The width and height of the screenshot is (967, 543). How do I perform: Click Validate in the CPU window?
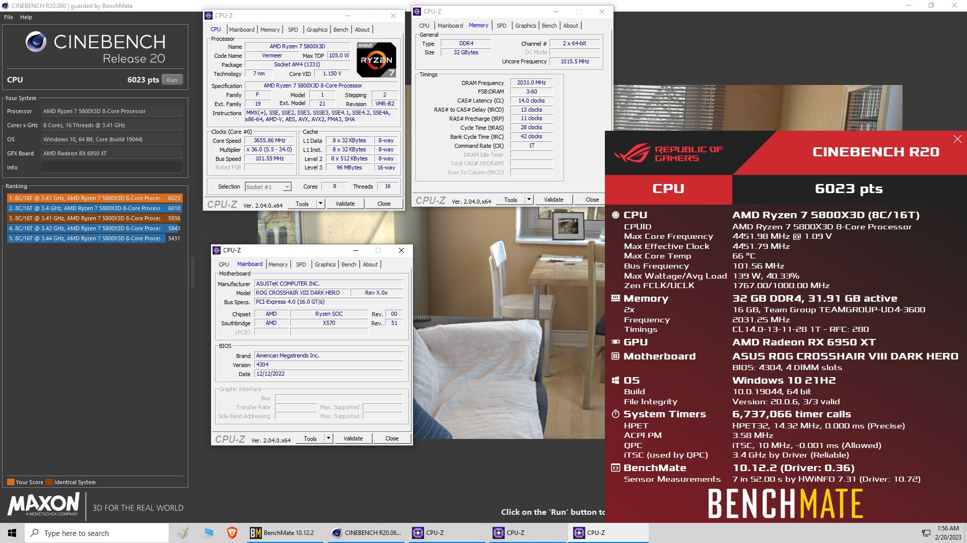coord(345,204)
